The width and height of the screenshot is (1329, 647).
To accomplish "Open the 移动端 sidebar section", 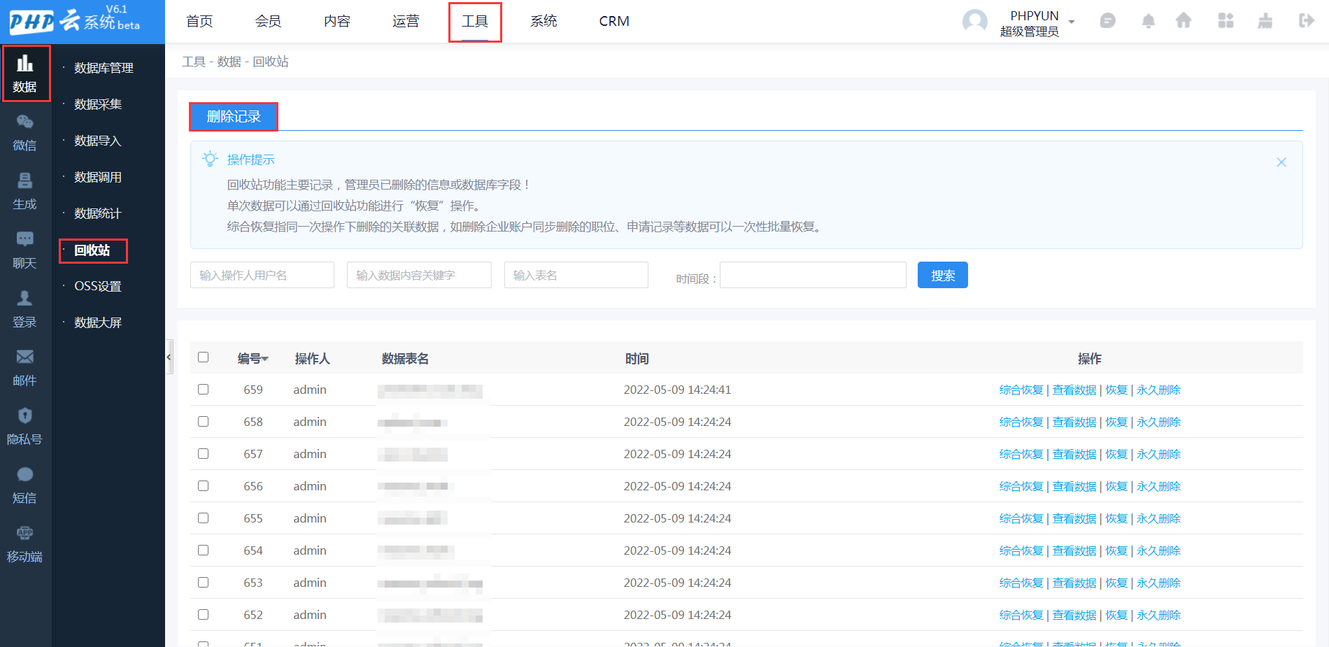I will [25, 544].
